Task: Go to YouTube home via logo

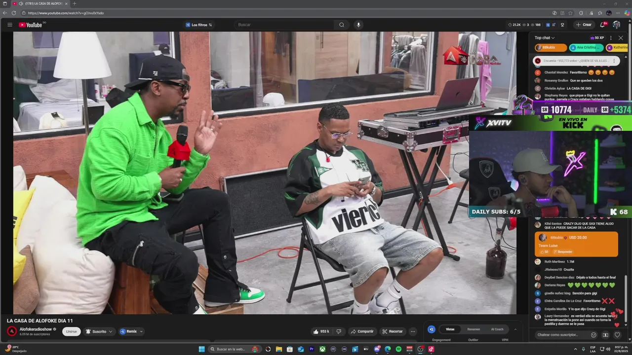Action: (31, 25)
